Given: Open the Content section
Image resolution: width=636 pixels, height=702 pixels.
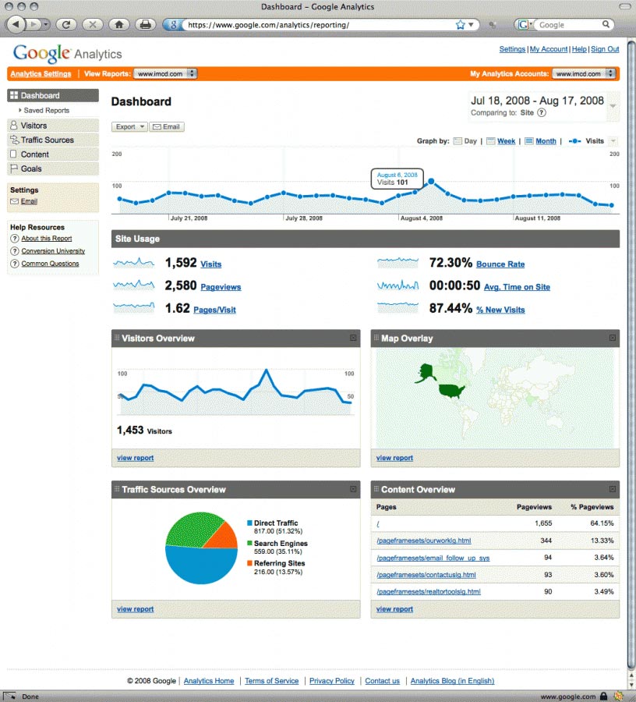Looking at the screenshot, I should (53, 154).
